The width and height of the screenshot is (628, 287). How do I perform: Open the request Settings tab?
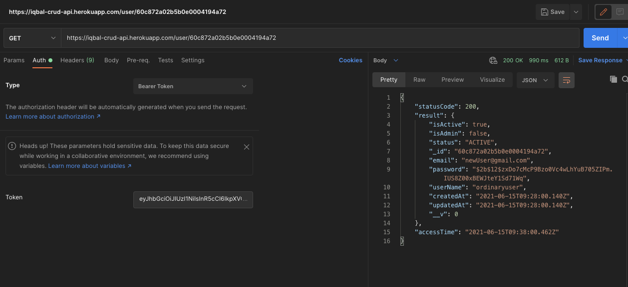(x=193, y=60)
